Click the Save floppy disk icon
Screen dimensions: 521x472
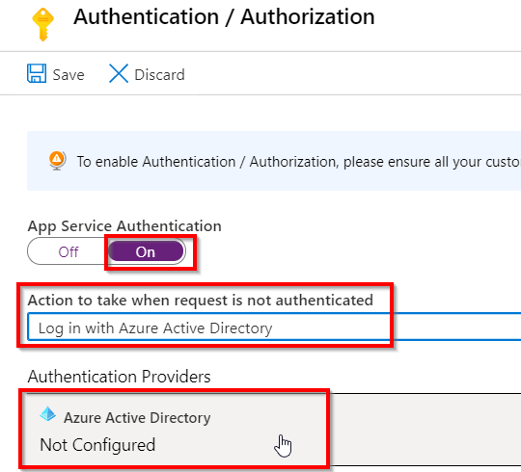37,73
